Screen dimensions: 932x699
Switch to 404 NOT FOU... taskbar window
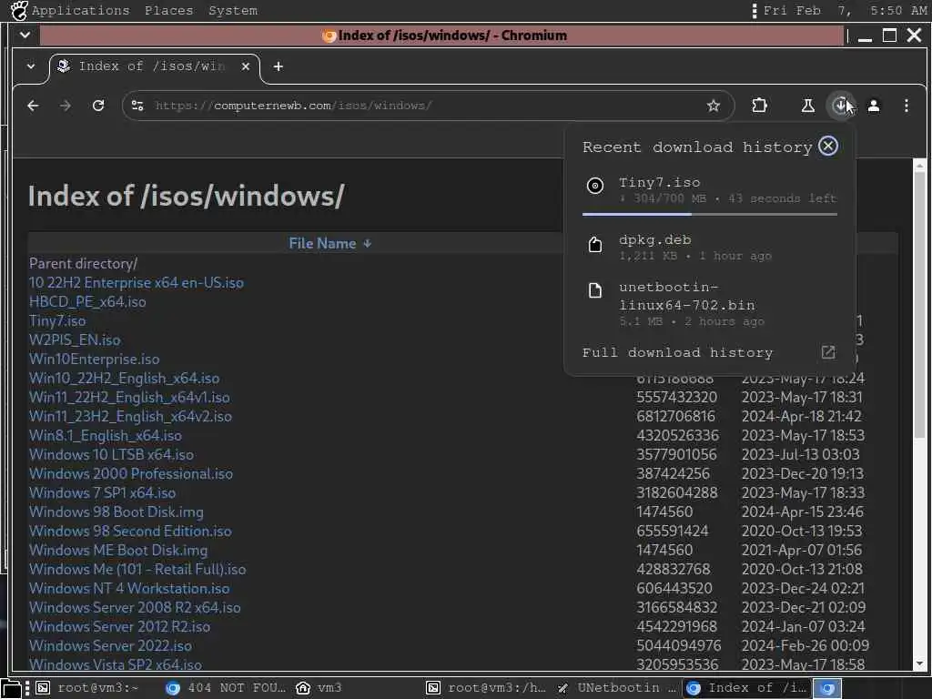[x=226, y=688]
